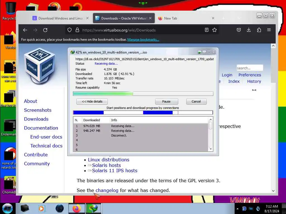Toggle reader view icon in address bar
The image size is (286, 214).
[206, 30]
